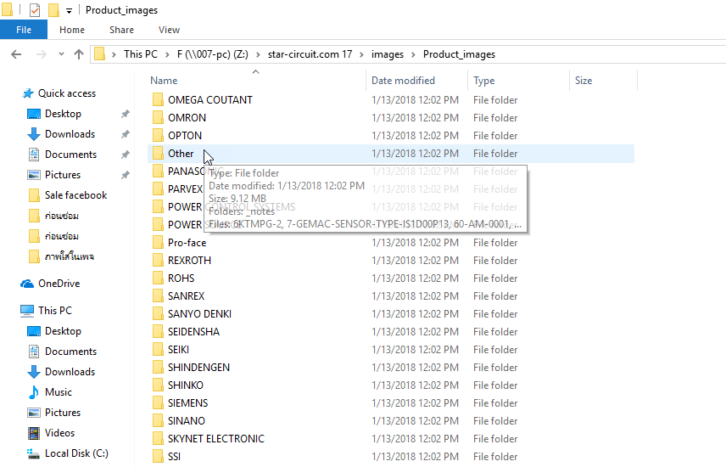Expand chevron after F (\\007-pc) (Z:) breadcrumb
The image size is (726, 467).
click(258, 54)
